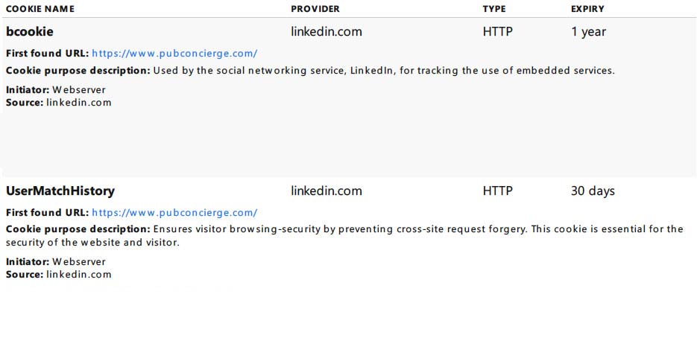Image resolution: width=697 pixels, height=358 pixels.
Task: Click the COOKIE NAME column header
Action: coord(40,9)
